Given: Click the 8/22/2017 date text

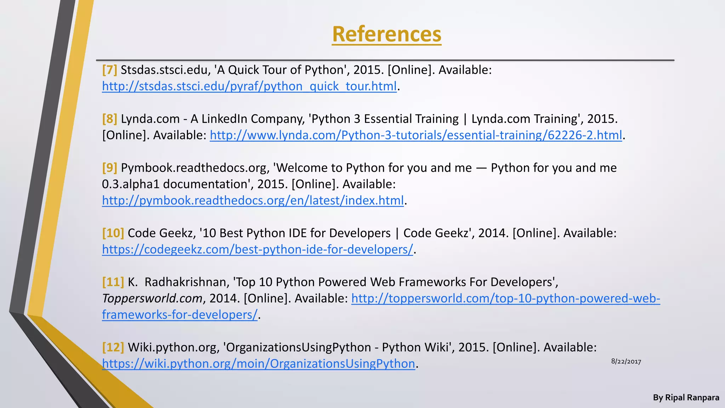Looking at the screenshot, I should click(626, 361).
